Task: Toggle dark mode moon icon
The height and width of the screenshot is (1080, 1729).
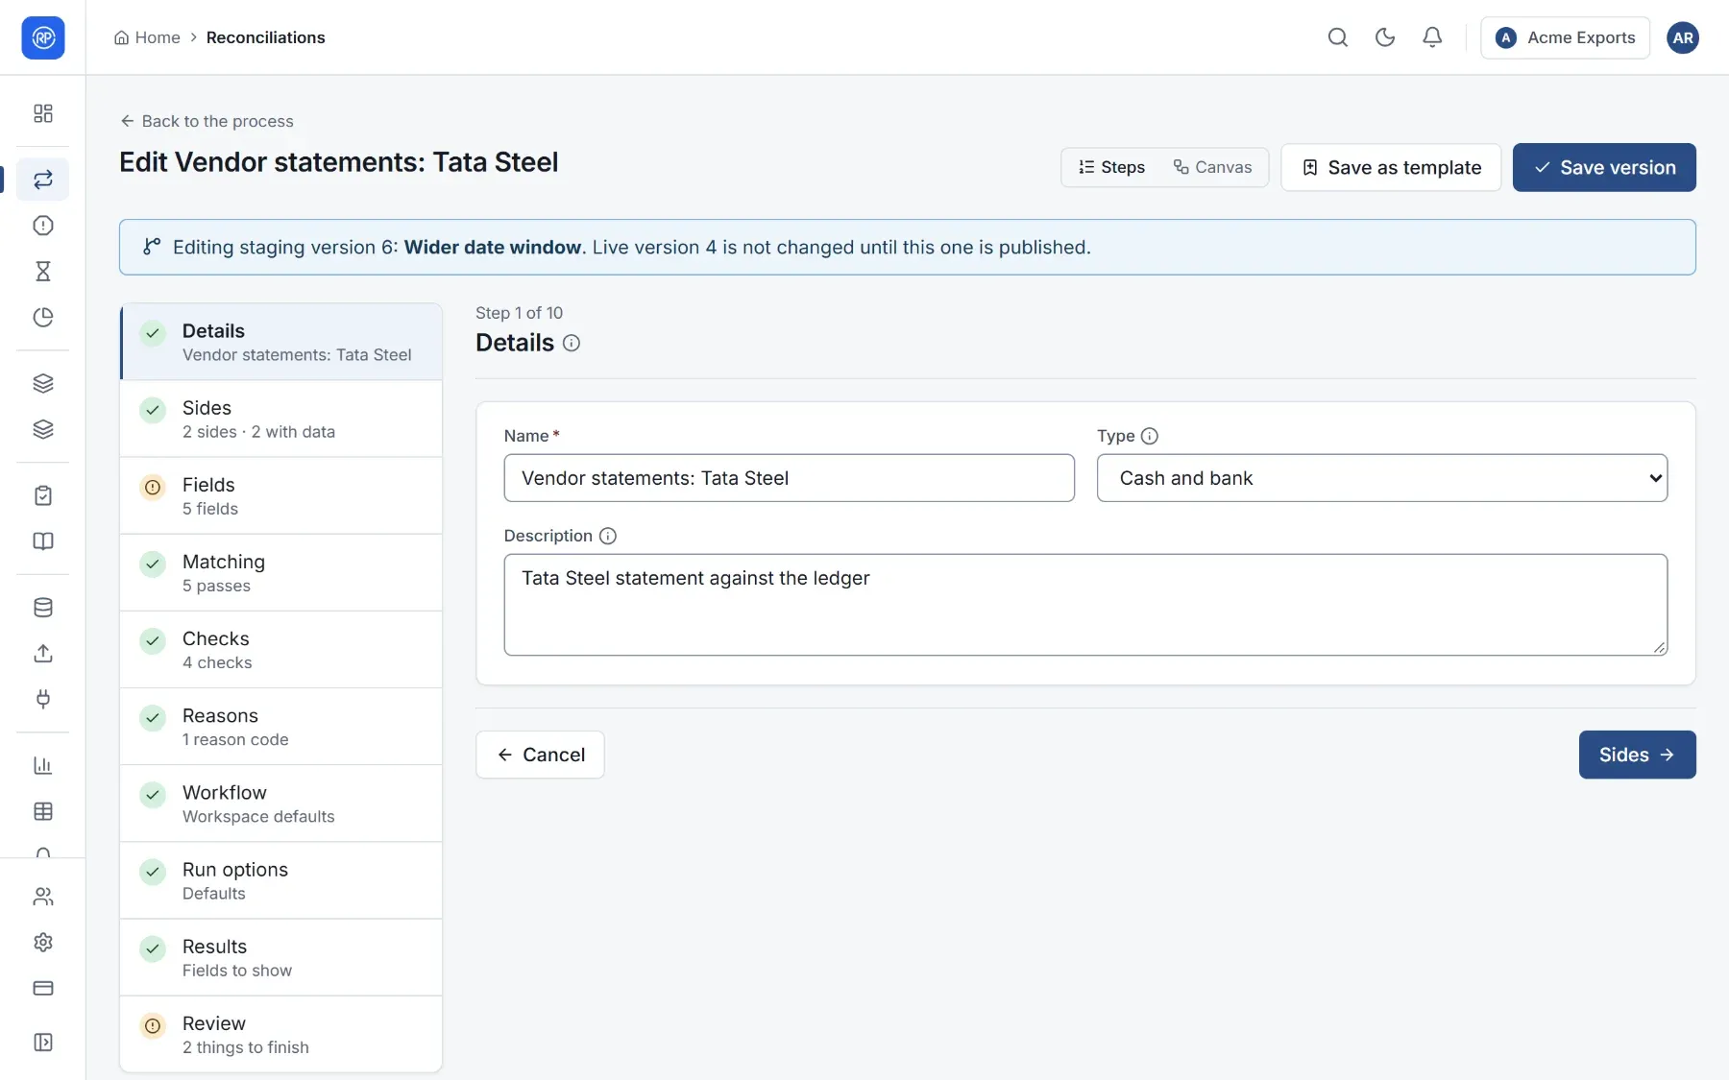Action: [1384, 37]
